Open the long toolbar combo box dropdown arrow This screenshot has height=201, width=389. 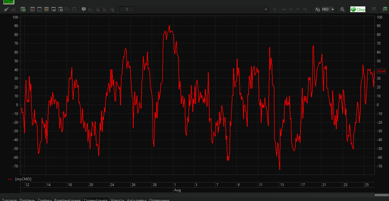[266, 9]
